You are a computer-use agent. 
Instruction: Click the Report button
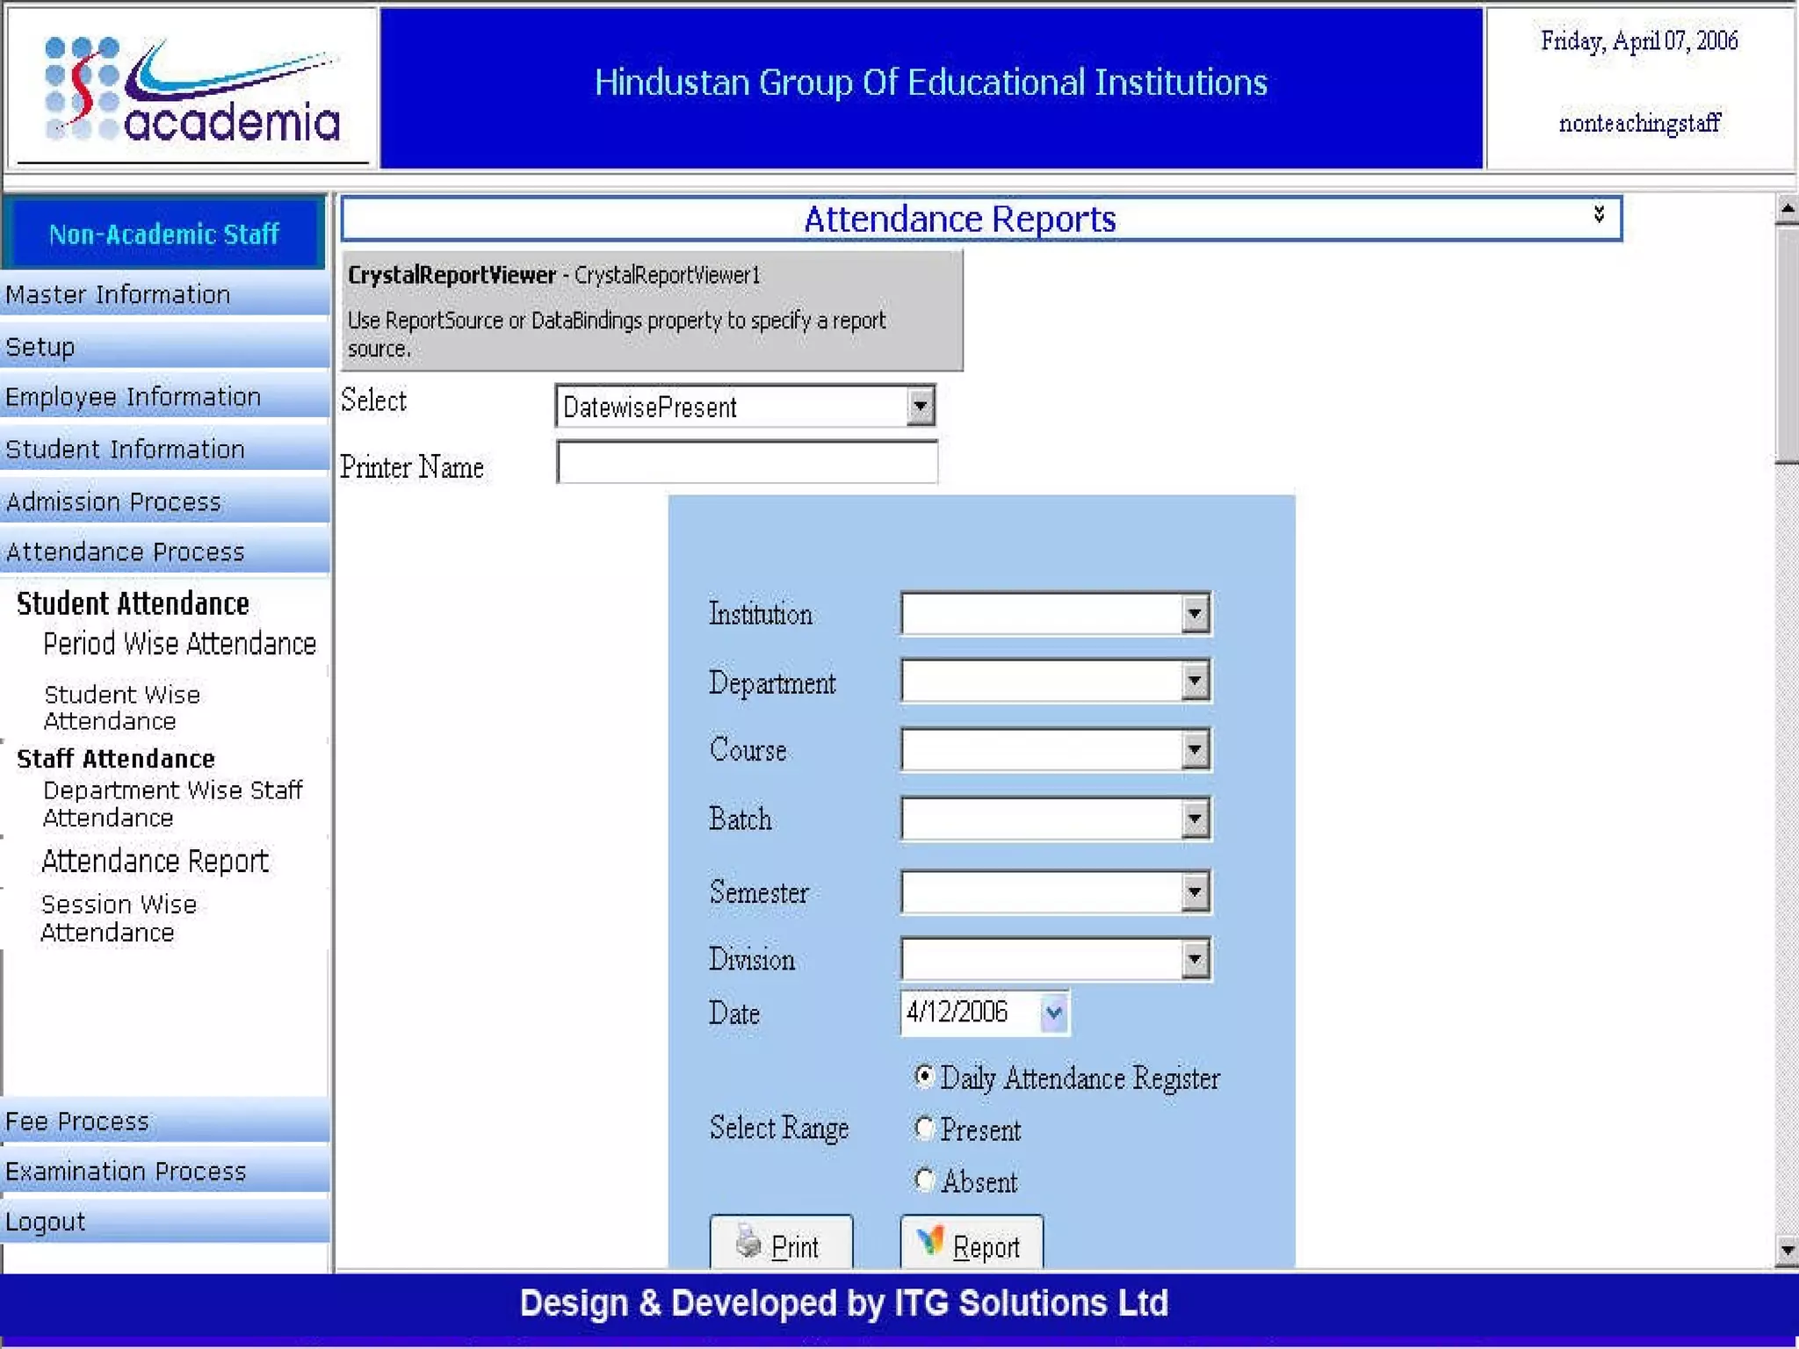972,1244
